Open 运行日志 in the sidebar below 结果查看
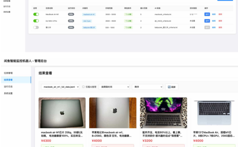 (x=8, y=87)
